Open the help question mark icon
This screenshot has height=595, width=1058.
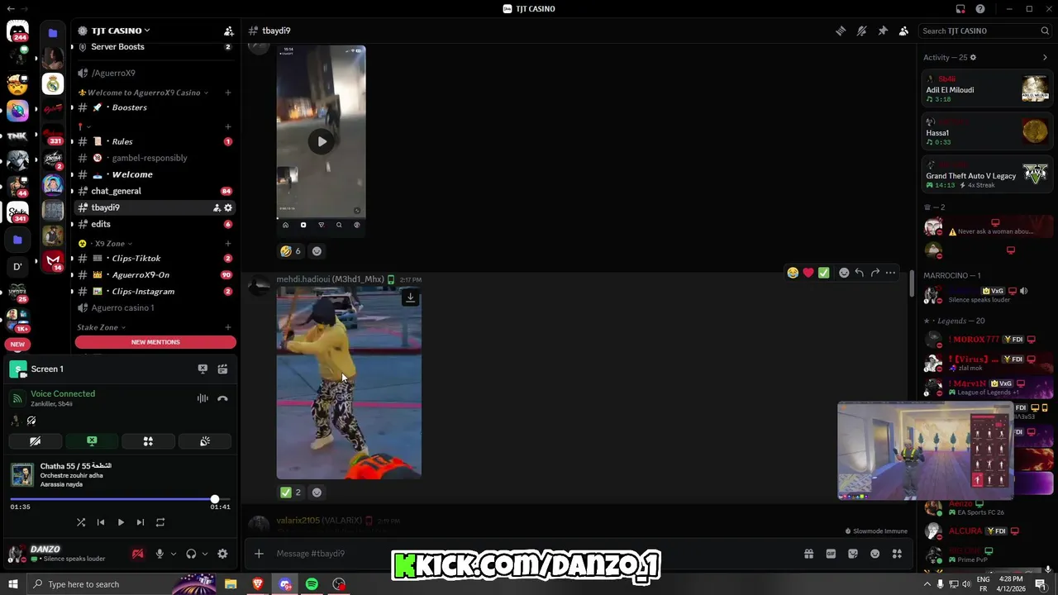980,9
